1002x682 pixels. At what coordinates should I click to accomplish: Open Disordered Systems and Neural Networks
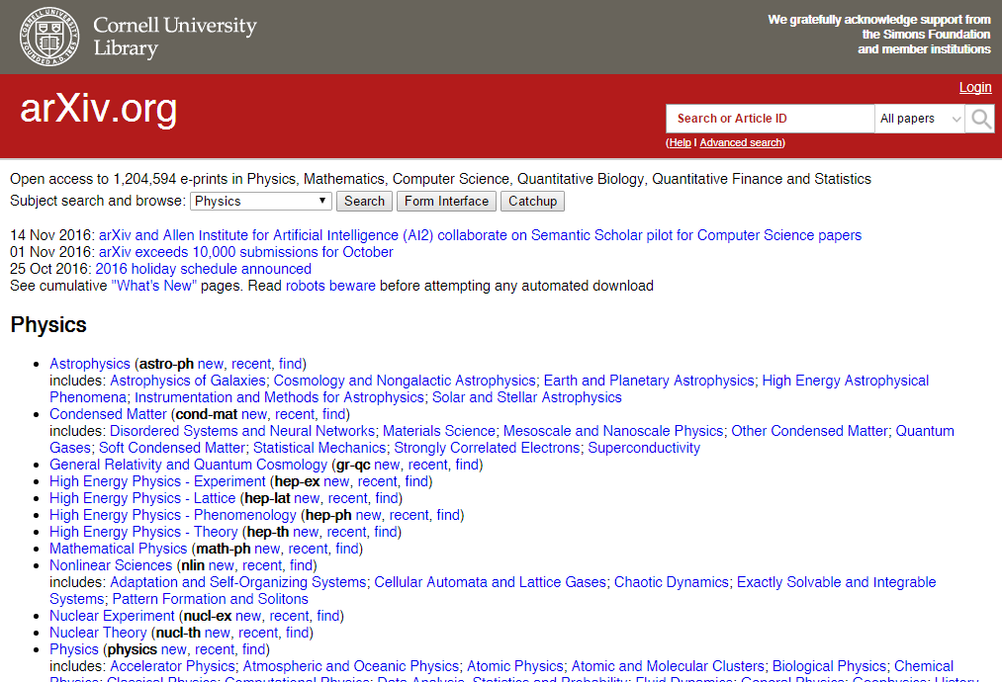coord(242,431)
